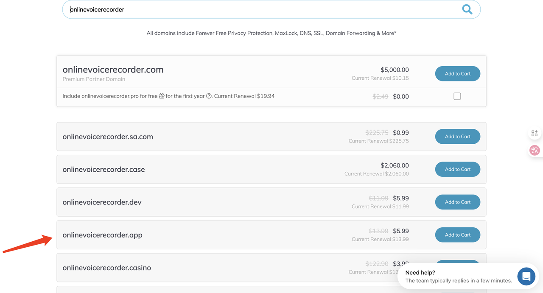
Task: Add onlinevoicerecorder.dev to cart
Action: coord(457,202)
